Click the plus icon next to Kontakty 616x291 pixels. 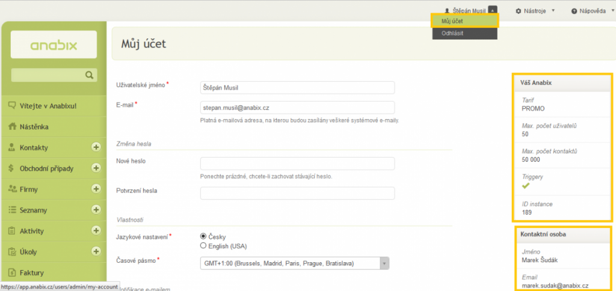click(96, 147)
